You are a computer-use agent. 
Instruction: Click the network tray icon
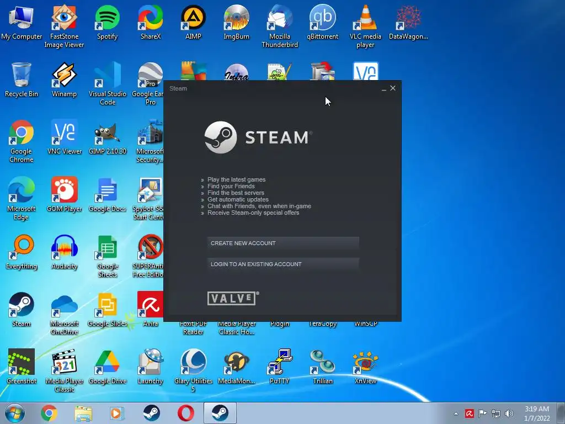[x=496, y=414]
